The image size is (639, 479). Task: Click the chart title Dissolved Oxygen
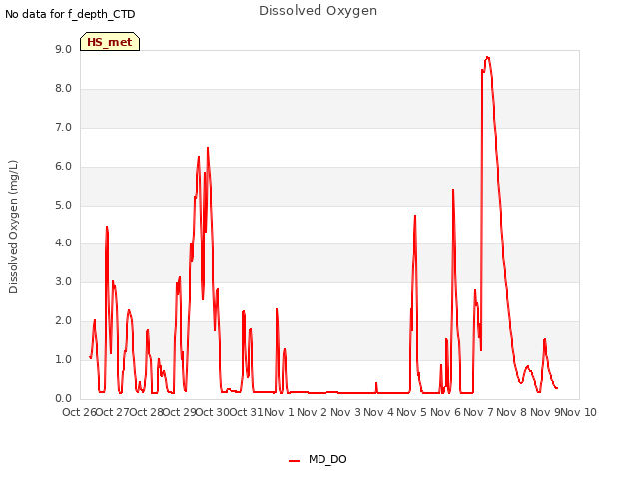318,11
